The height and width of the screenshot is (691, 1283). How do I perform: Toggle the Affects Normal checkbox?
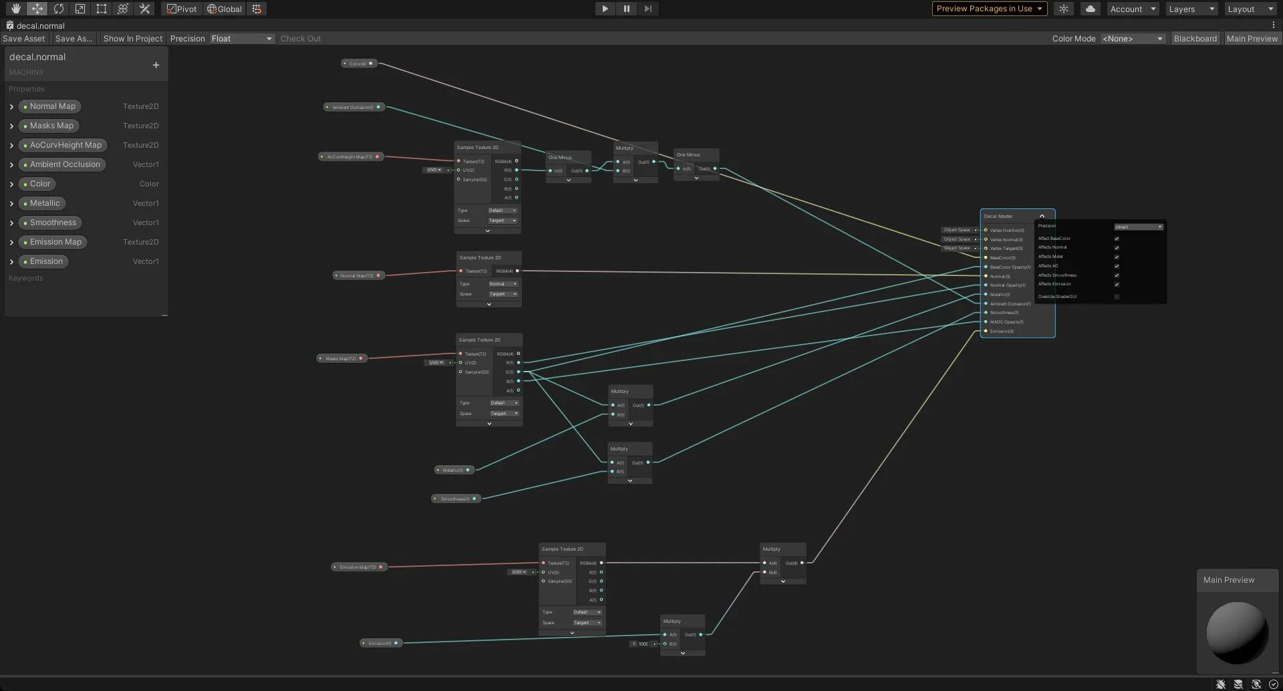[x=1117, y=248]
